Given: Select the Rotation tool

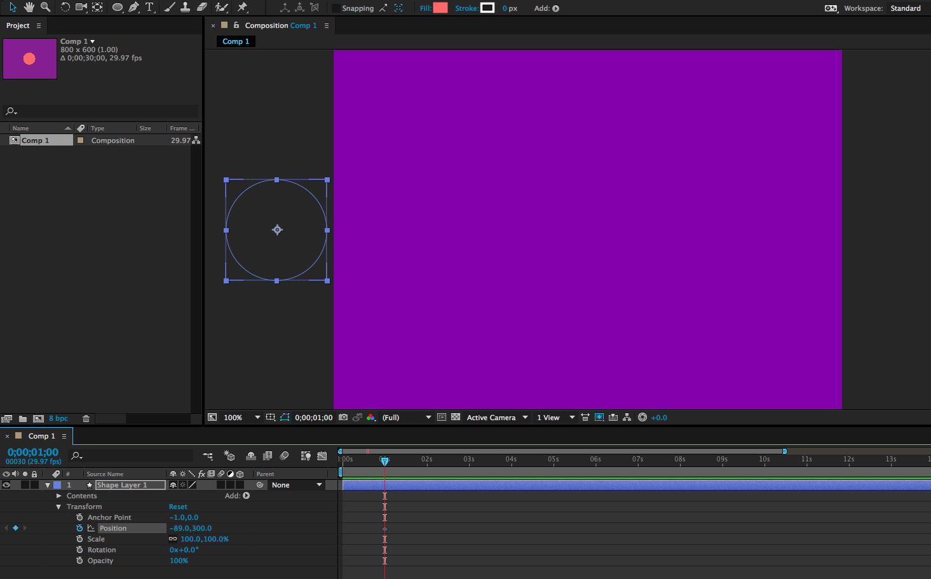Looking at the screenshot, I should click(65, 8).
